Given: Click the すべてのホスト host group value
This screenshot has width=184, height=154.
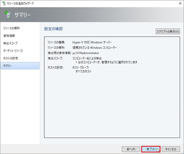Looking at the screenshot, I should click(84, 72).
